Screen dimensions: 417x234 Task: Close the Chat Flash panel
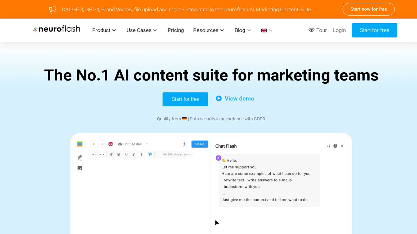(342, 146)
